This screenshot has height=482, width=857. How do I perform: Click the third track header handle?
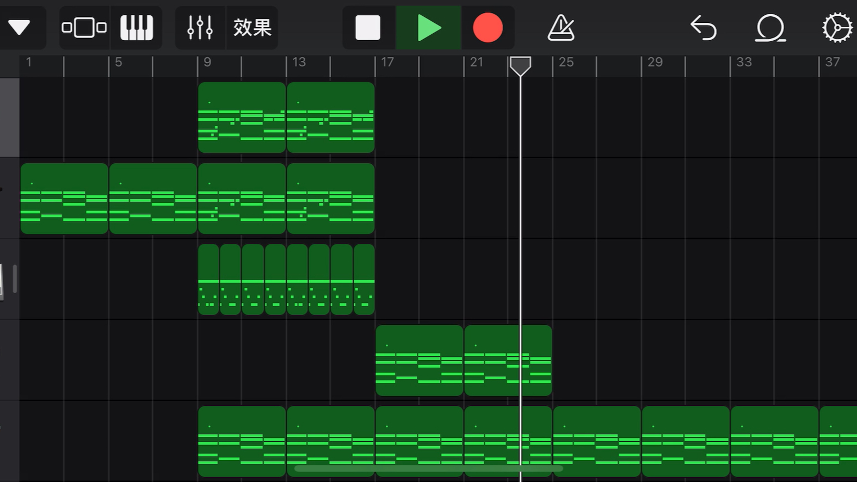pos(15,279)
